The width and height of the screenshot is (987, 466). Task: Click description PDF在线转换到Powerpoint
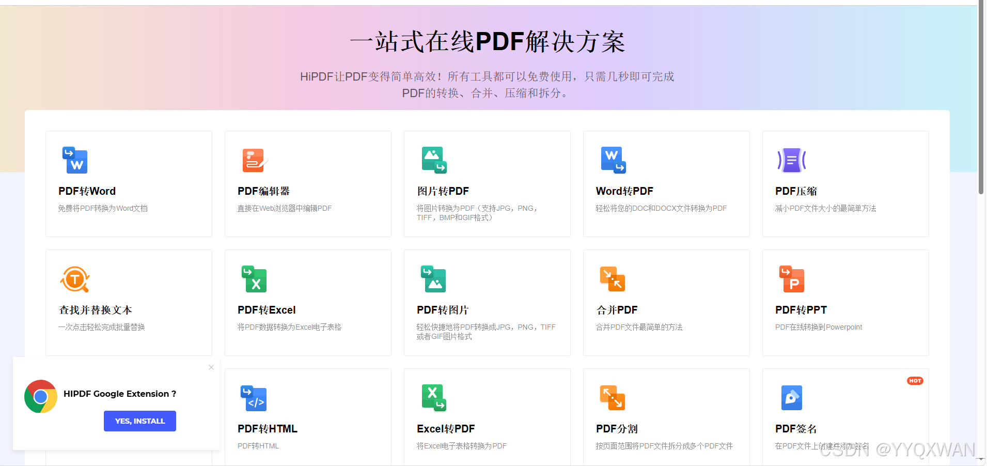(x=819, y=327)
